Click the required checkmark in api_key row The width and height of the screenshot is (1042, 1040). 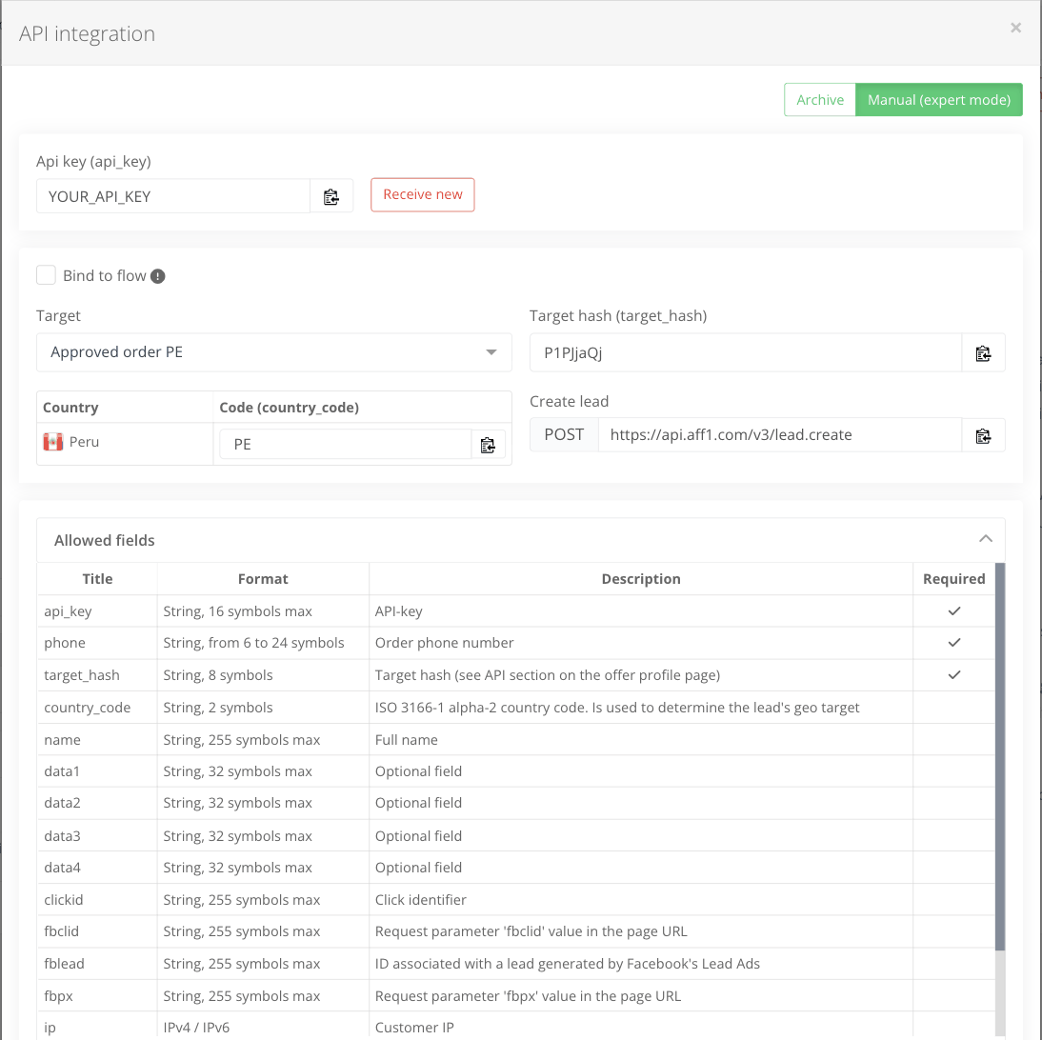(x=954, y=610)
